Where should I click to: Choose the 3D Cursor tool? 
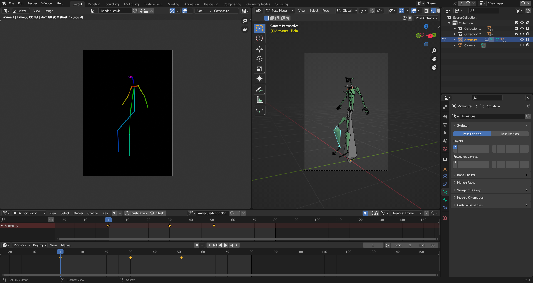point(260,38)
